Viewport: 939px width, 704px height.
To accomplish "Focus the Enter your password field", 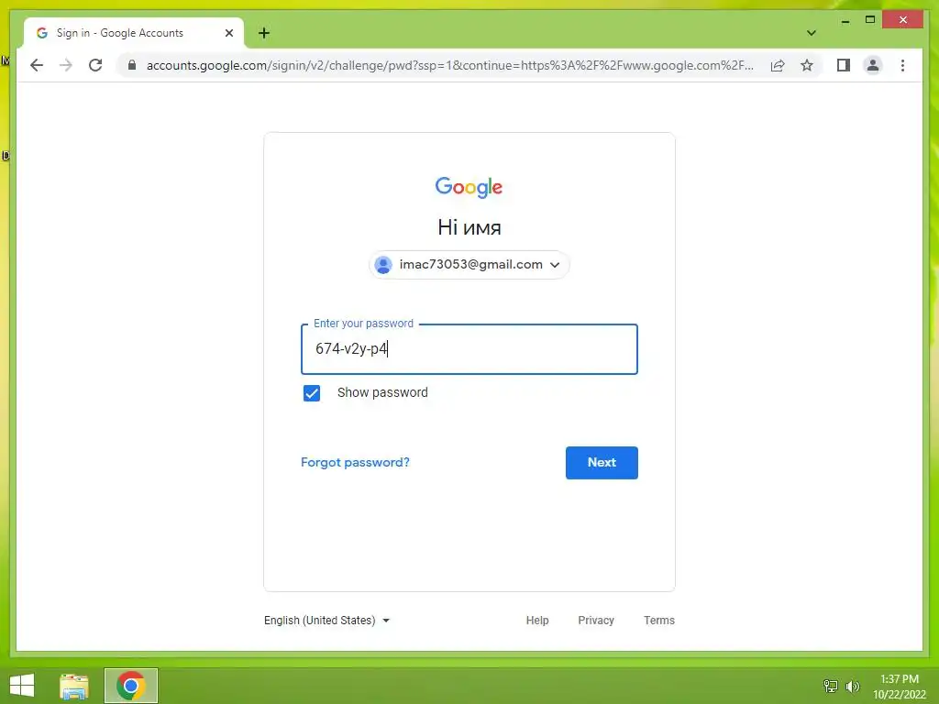I will click(x=469, y=349).
